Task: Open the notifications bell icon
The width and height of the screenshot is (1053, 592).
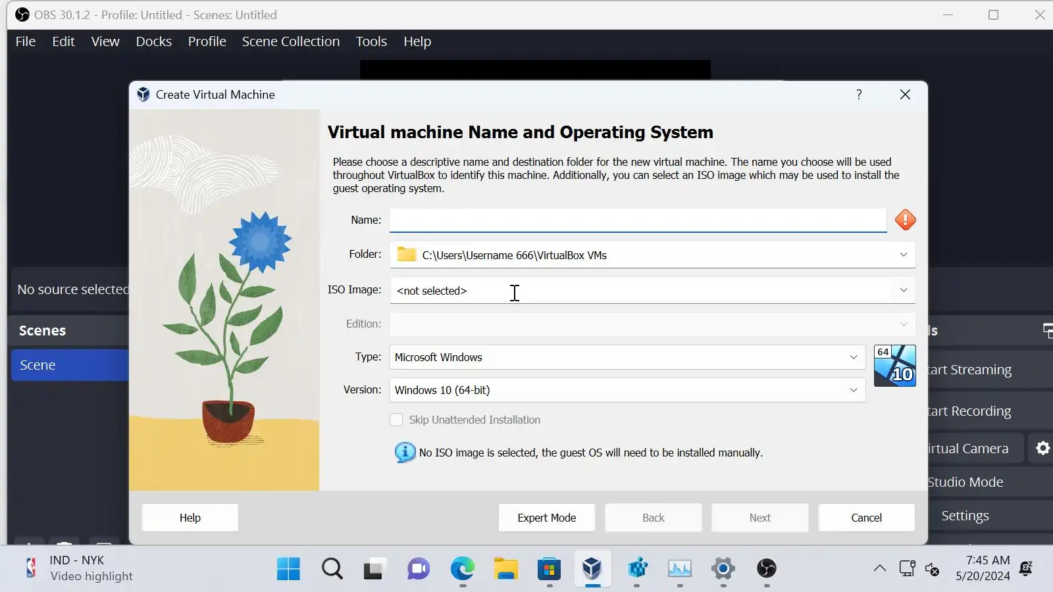Action: (1026, 568)
